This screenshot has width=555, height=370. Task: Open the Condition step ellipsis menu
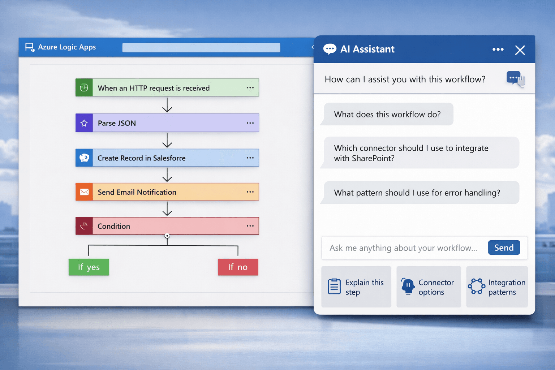250,225
